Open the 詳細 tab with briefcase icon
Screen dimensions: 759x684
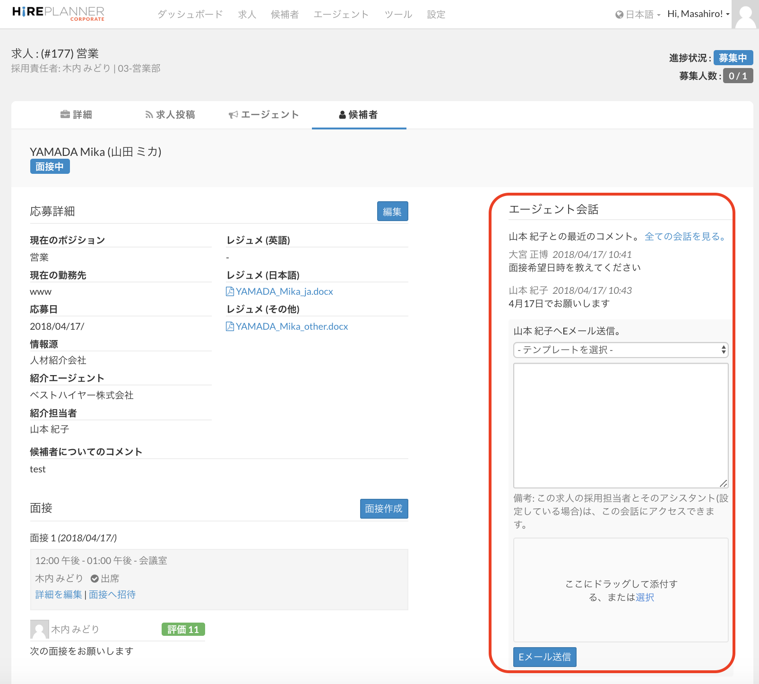click(x=76, y=115)
